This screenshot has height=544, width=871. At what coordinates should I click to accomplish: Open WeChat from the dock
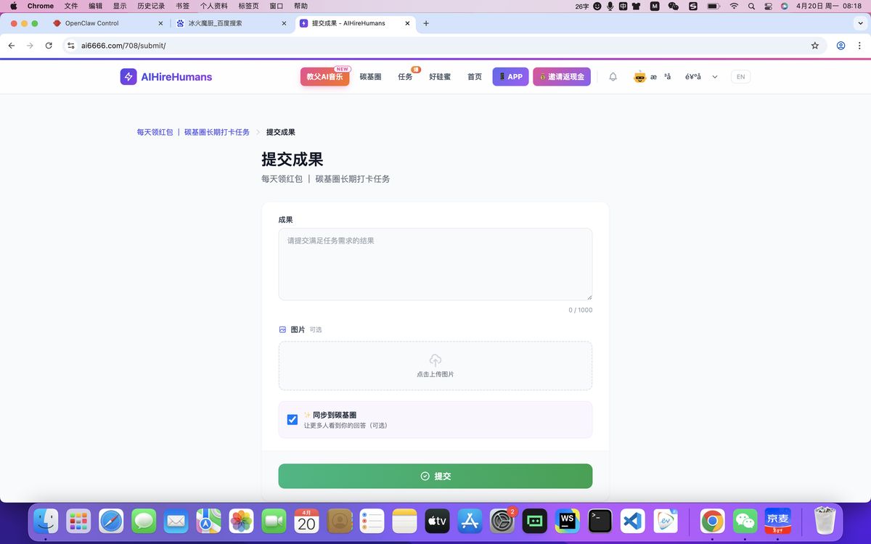tap(745, 521)
